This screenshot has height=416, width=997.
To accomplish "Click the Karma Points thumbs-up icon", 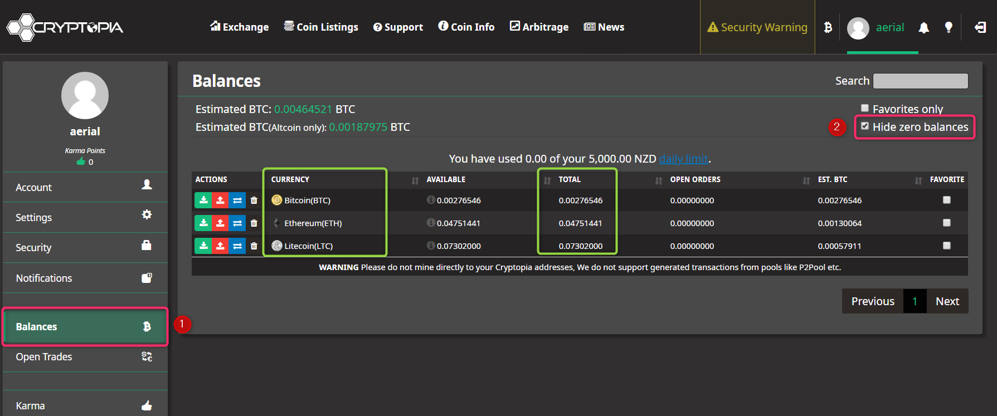I will pyautogui.click(x=81, y=161).
